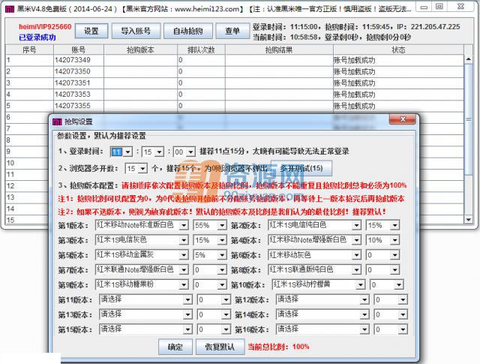Open 第4版本 ratio dropdown showing 10%
Viewport: 480px width, 364px height.
[382, 240]
